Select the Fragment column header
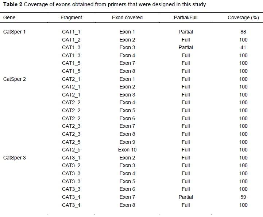The width and height of the screenshot is (263, 217). pyautogui.click(x=71, y=17)
